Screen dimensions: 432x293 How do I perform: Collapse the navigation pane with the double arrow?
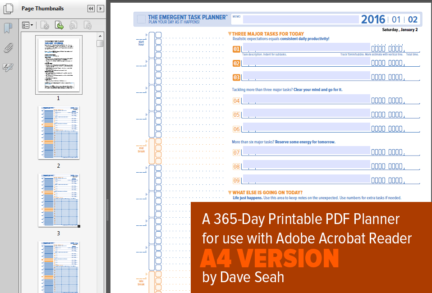[91, 9]
